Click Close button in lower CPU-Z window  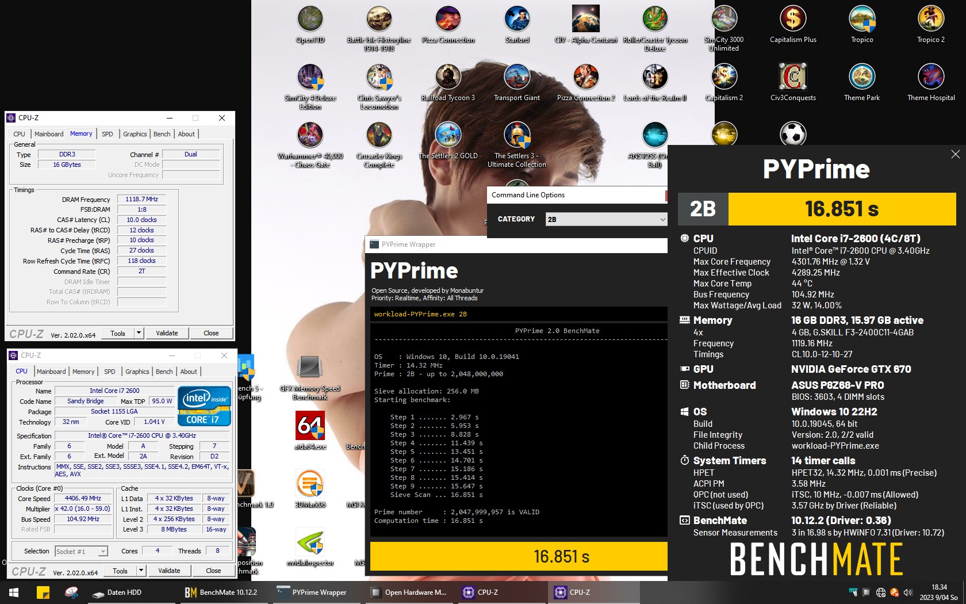(213, 571)
